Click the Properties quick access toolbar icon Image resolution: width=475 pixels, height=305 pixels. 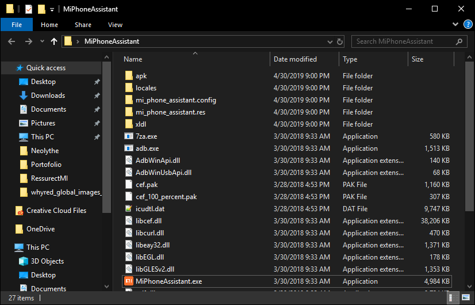pos(29,9)
